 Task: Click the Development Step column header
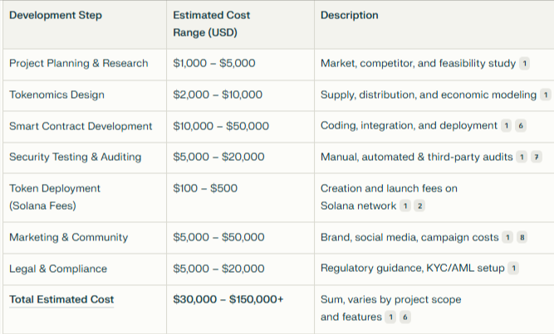point(56,15)
